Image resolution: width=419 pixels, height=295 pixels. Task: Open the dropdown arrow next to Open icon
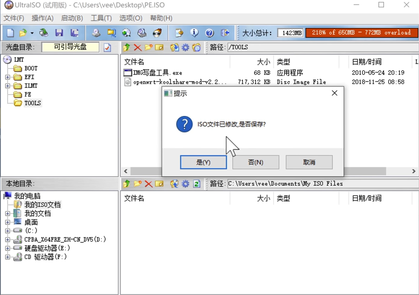click(x=32, y=33)
